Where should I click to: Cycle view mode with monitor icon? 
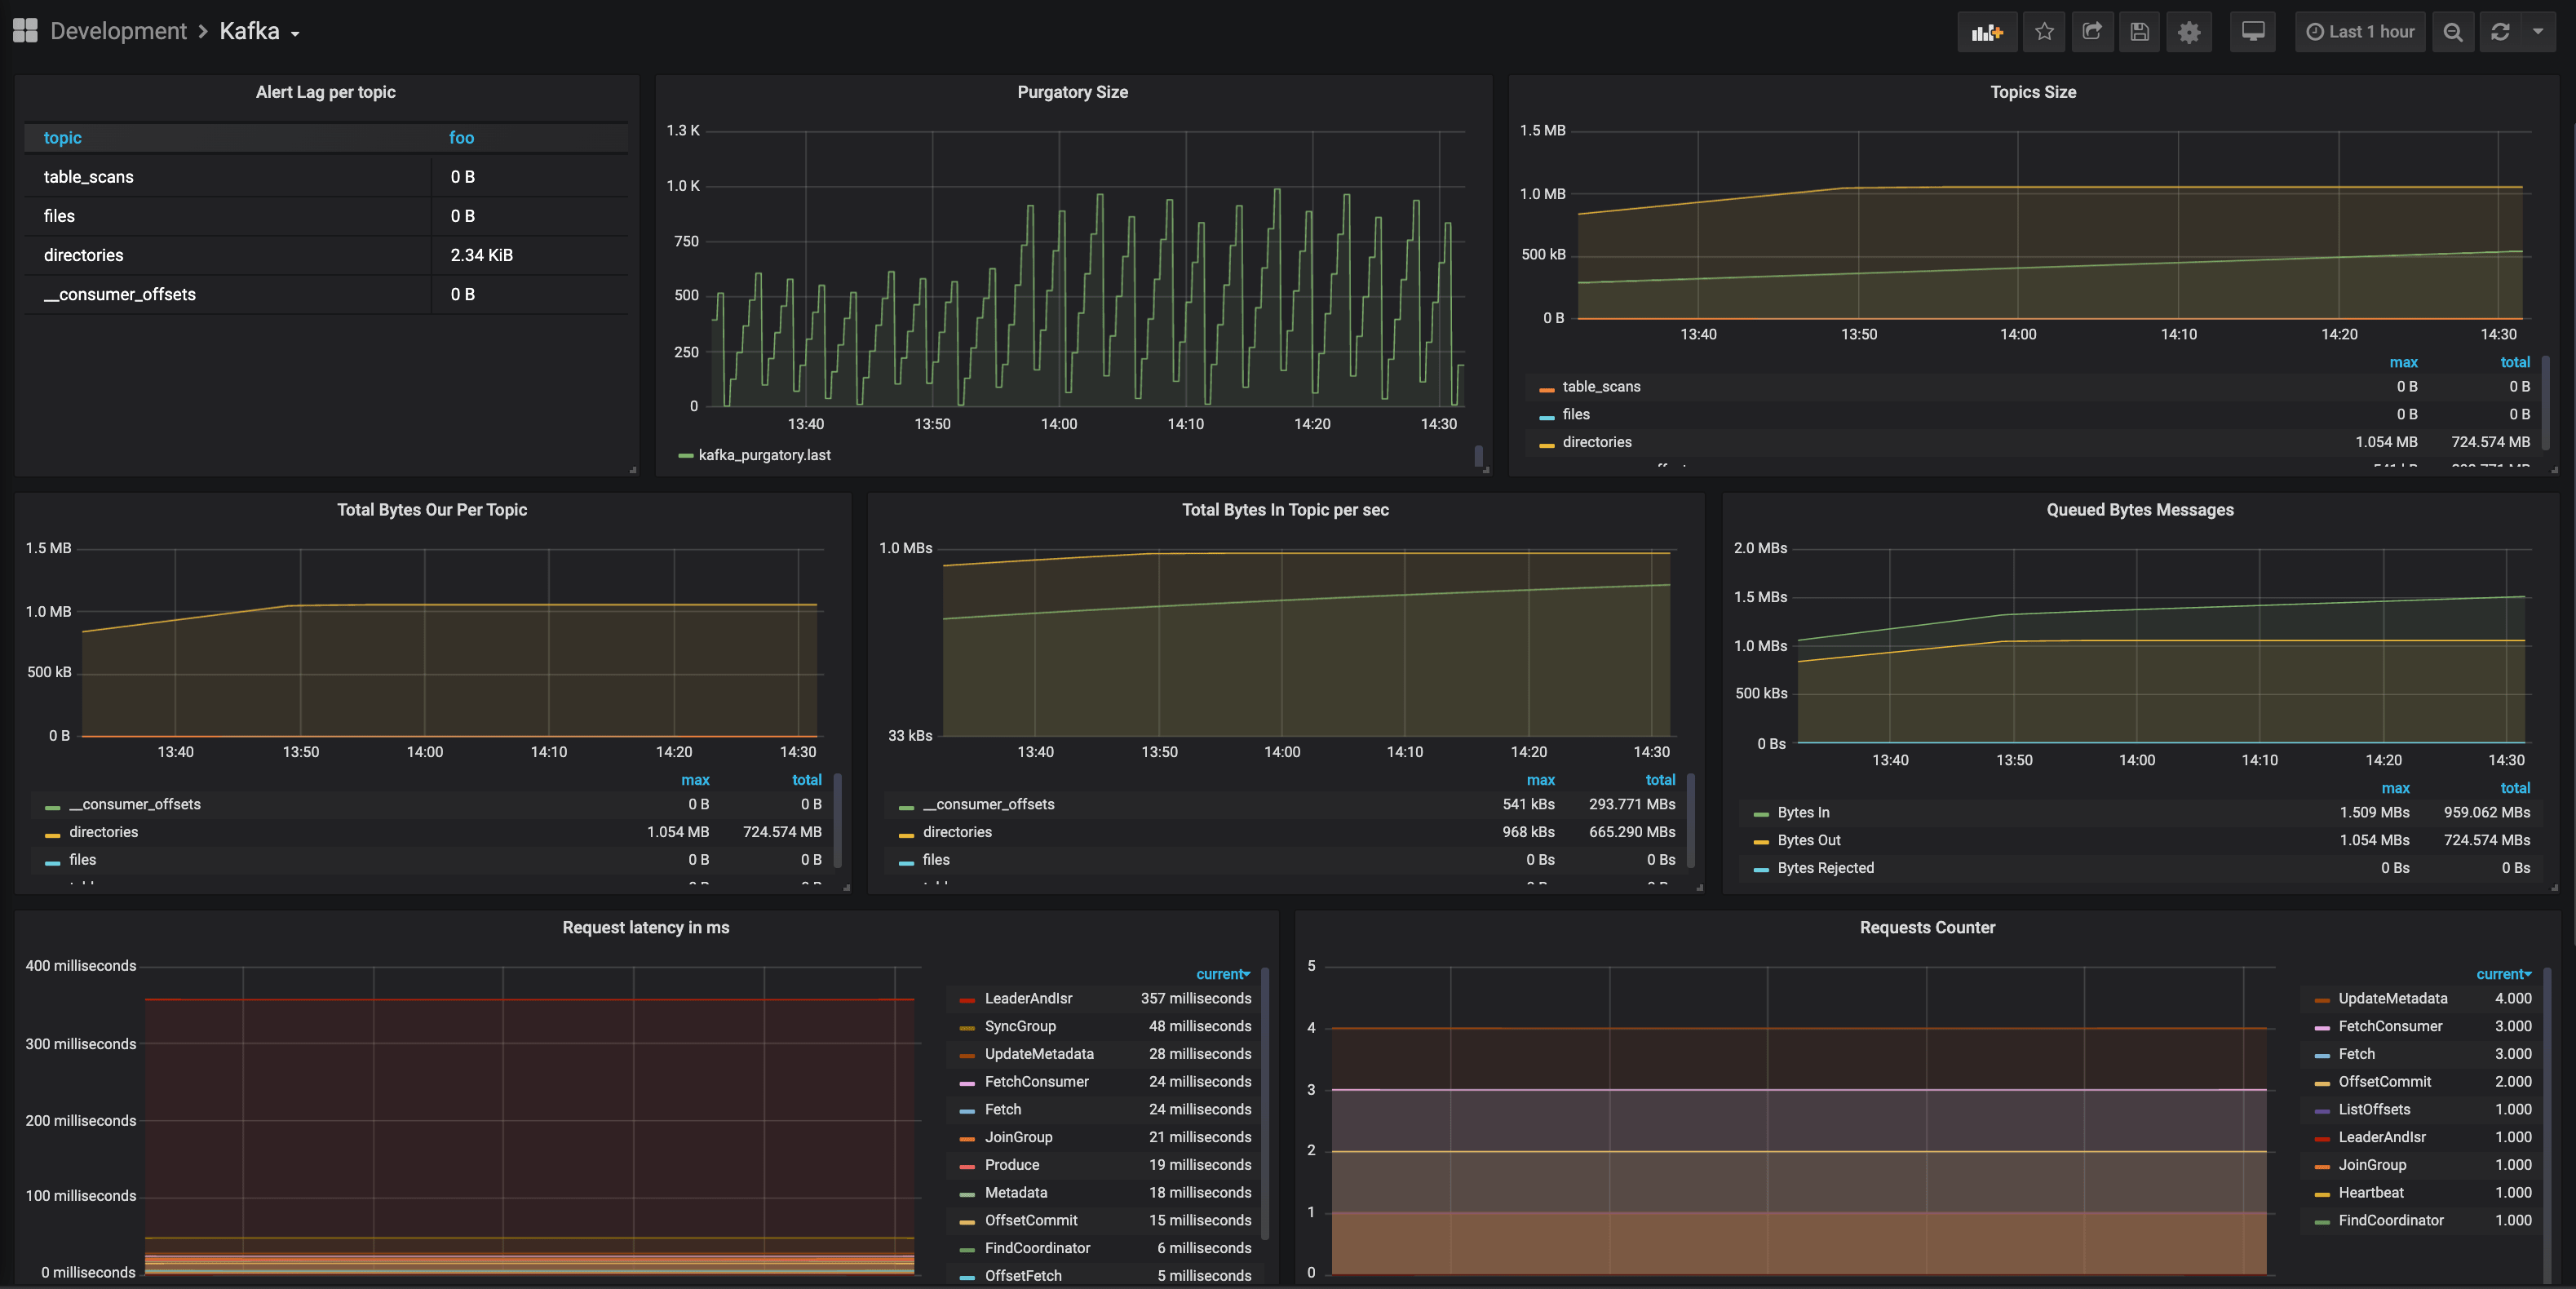pyautogui.click(x=2252, y=32)
